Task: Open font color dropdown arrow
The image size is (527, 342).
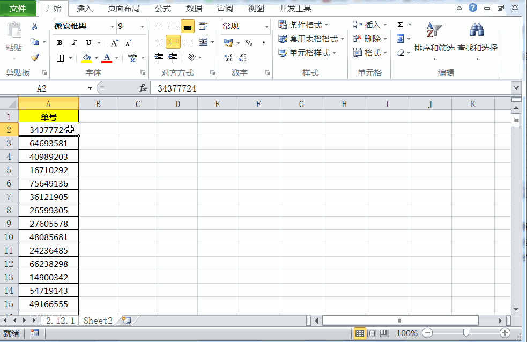Action: pyautogui.click(x=117, y=58)
